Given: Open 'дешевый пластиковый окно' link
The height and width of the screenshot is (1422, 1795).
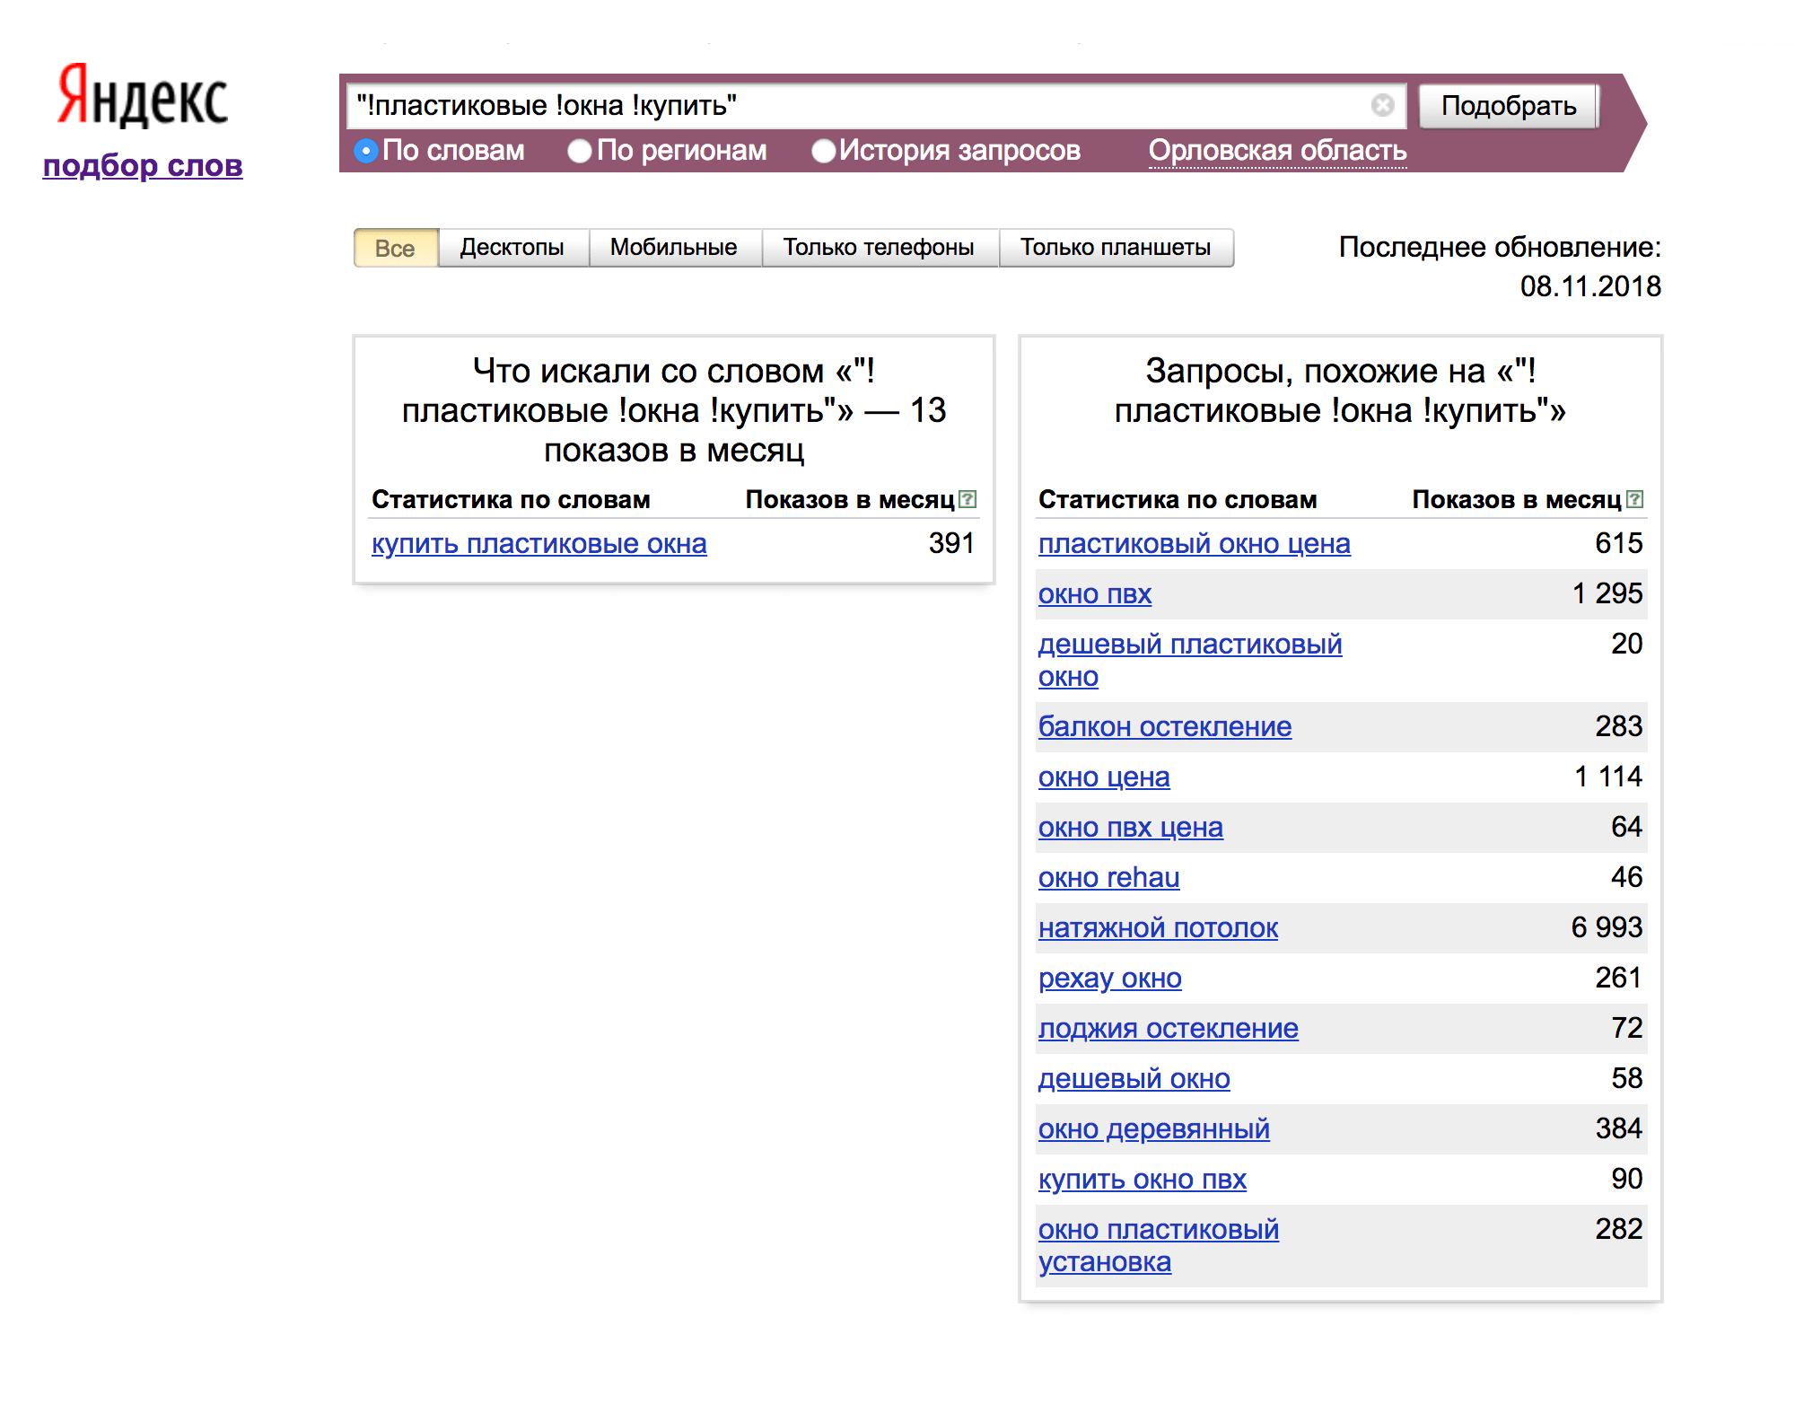Looking at the screenshot, I should point(1190,660).
